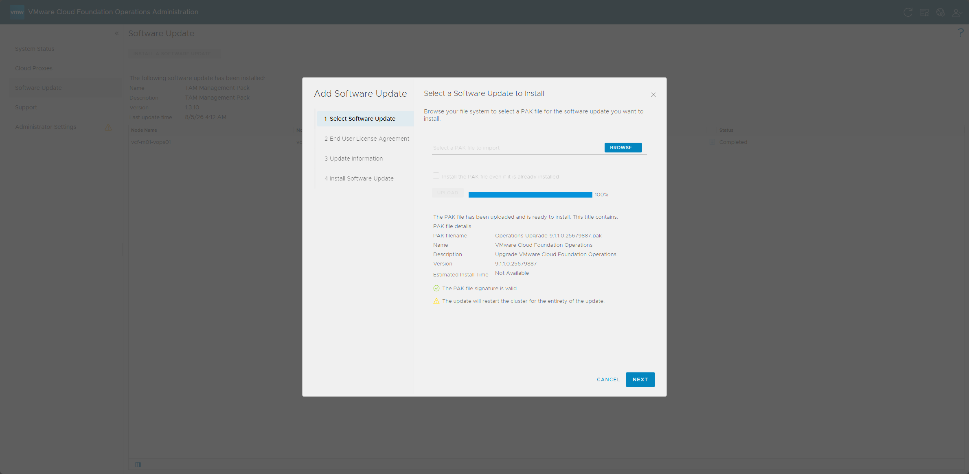Open Support in the sidebar
The height and width of the screenshot is (474, 969).
[x=26, y=107]
